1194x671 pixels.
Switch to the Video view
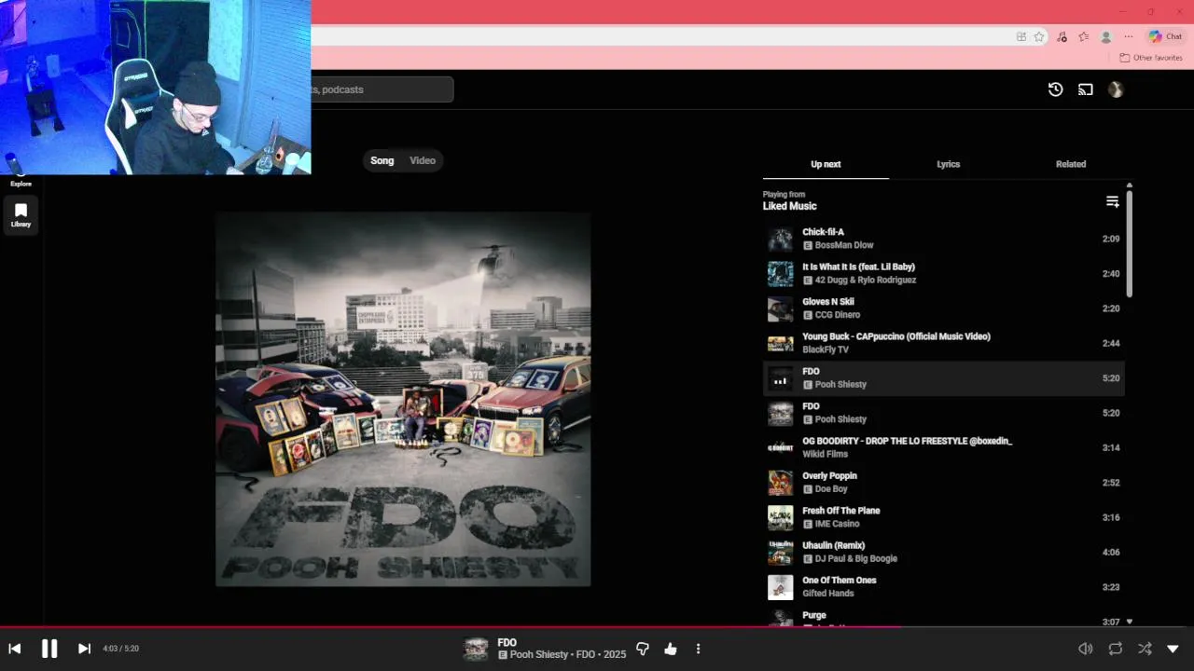[x=423, y=160]
